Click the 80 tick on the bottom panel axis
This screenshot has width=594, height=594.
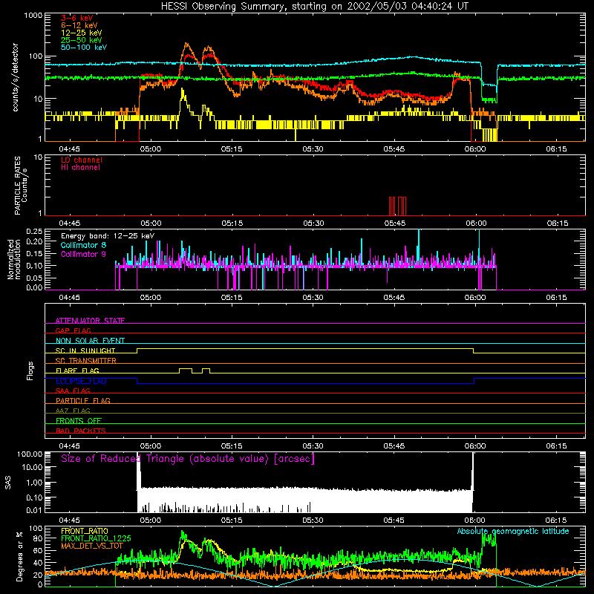pyautogui.click(x=39, y=538)
